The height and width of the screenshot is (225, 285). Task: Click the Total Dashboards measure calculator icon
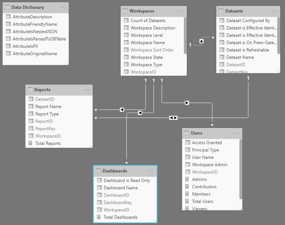coord(99,217)
